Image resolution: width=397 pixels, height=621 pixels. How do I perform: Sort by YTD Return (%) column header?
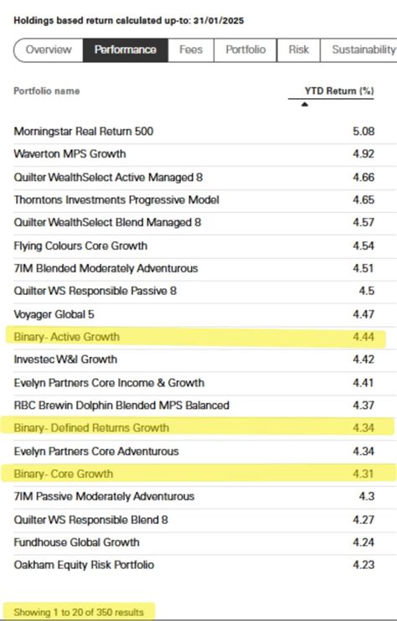(339, 91)
